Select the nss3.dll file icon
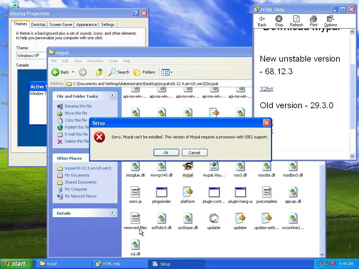359x269 pixels. pos(240,166)
